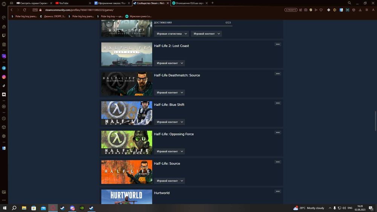Close the Сообщество Steam tab

click(168, 3)
